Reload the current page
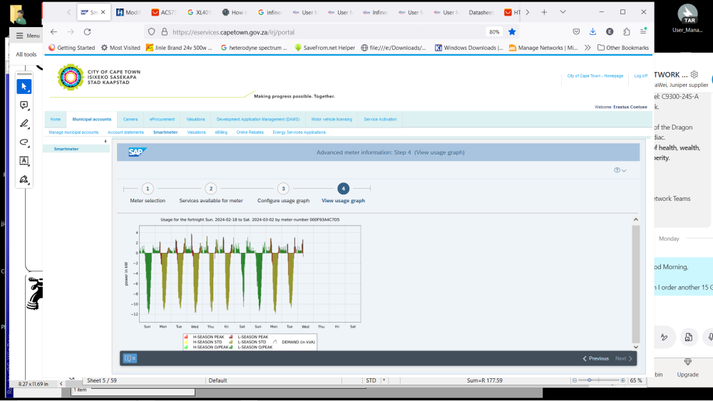Image resolution: width=713 pixels, height=401 pixels. (x=87, y=32)
